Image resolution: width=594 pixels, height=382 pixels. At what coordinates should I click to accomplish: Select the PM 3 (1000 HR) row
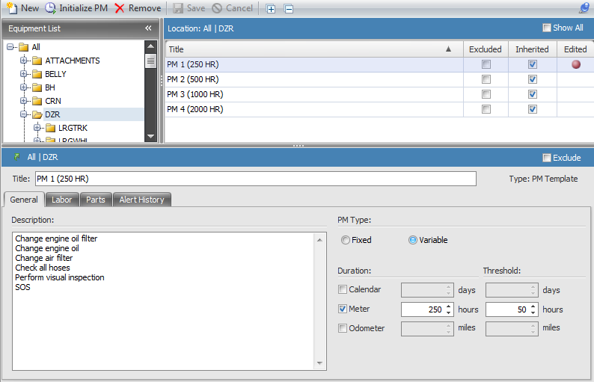coord(379,94)
